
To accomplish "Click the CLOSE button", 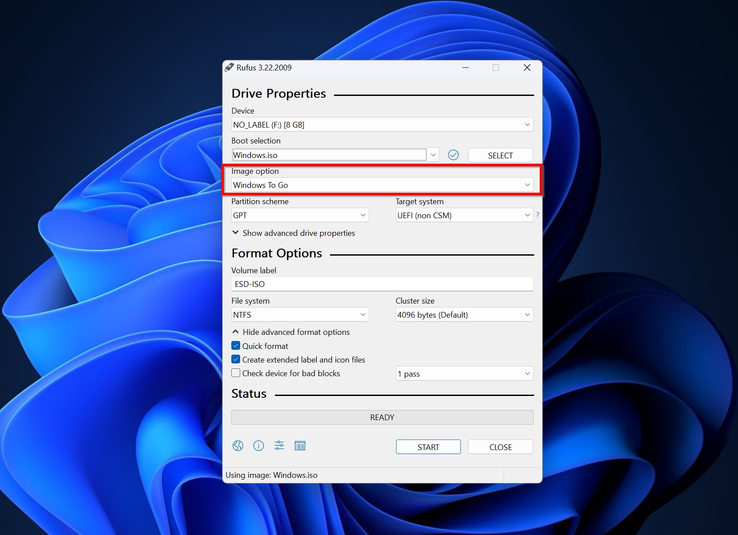I will tap(501, 447).
